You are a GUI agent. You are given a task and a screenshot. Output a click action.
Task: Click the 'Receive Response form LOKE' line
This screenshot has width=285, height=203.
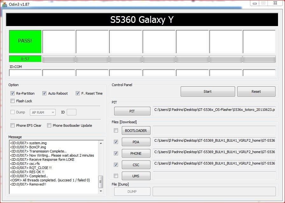(42, 159)
